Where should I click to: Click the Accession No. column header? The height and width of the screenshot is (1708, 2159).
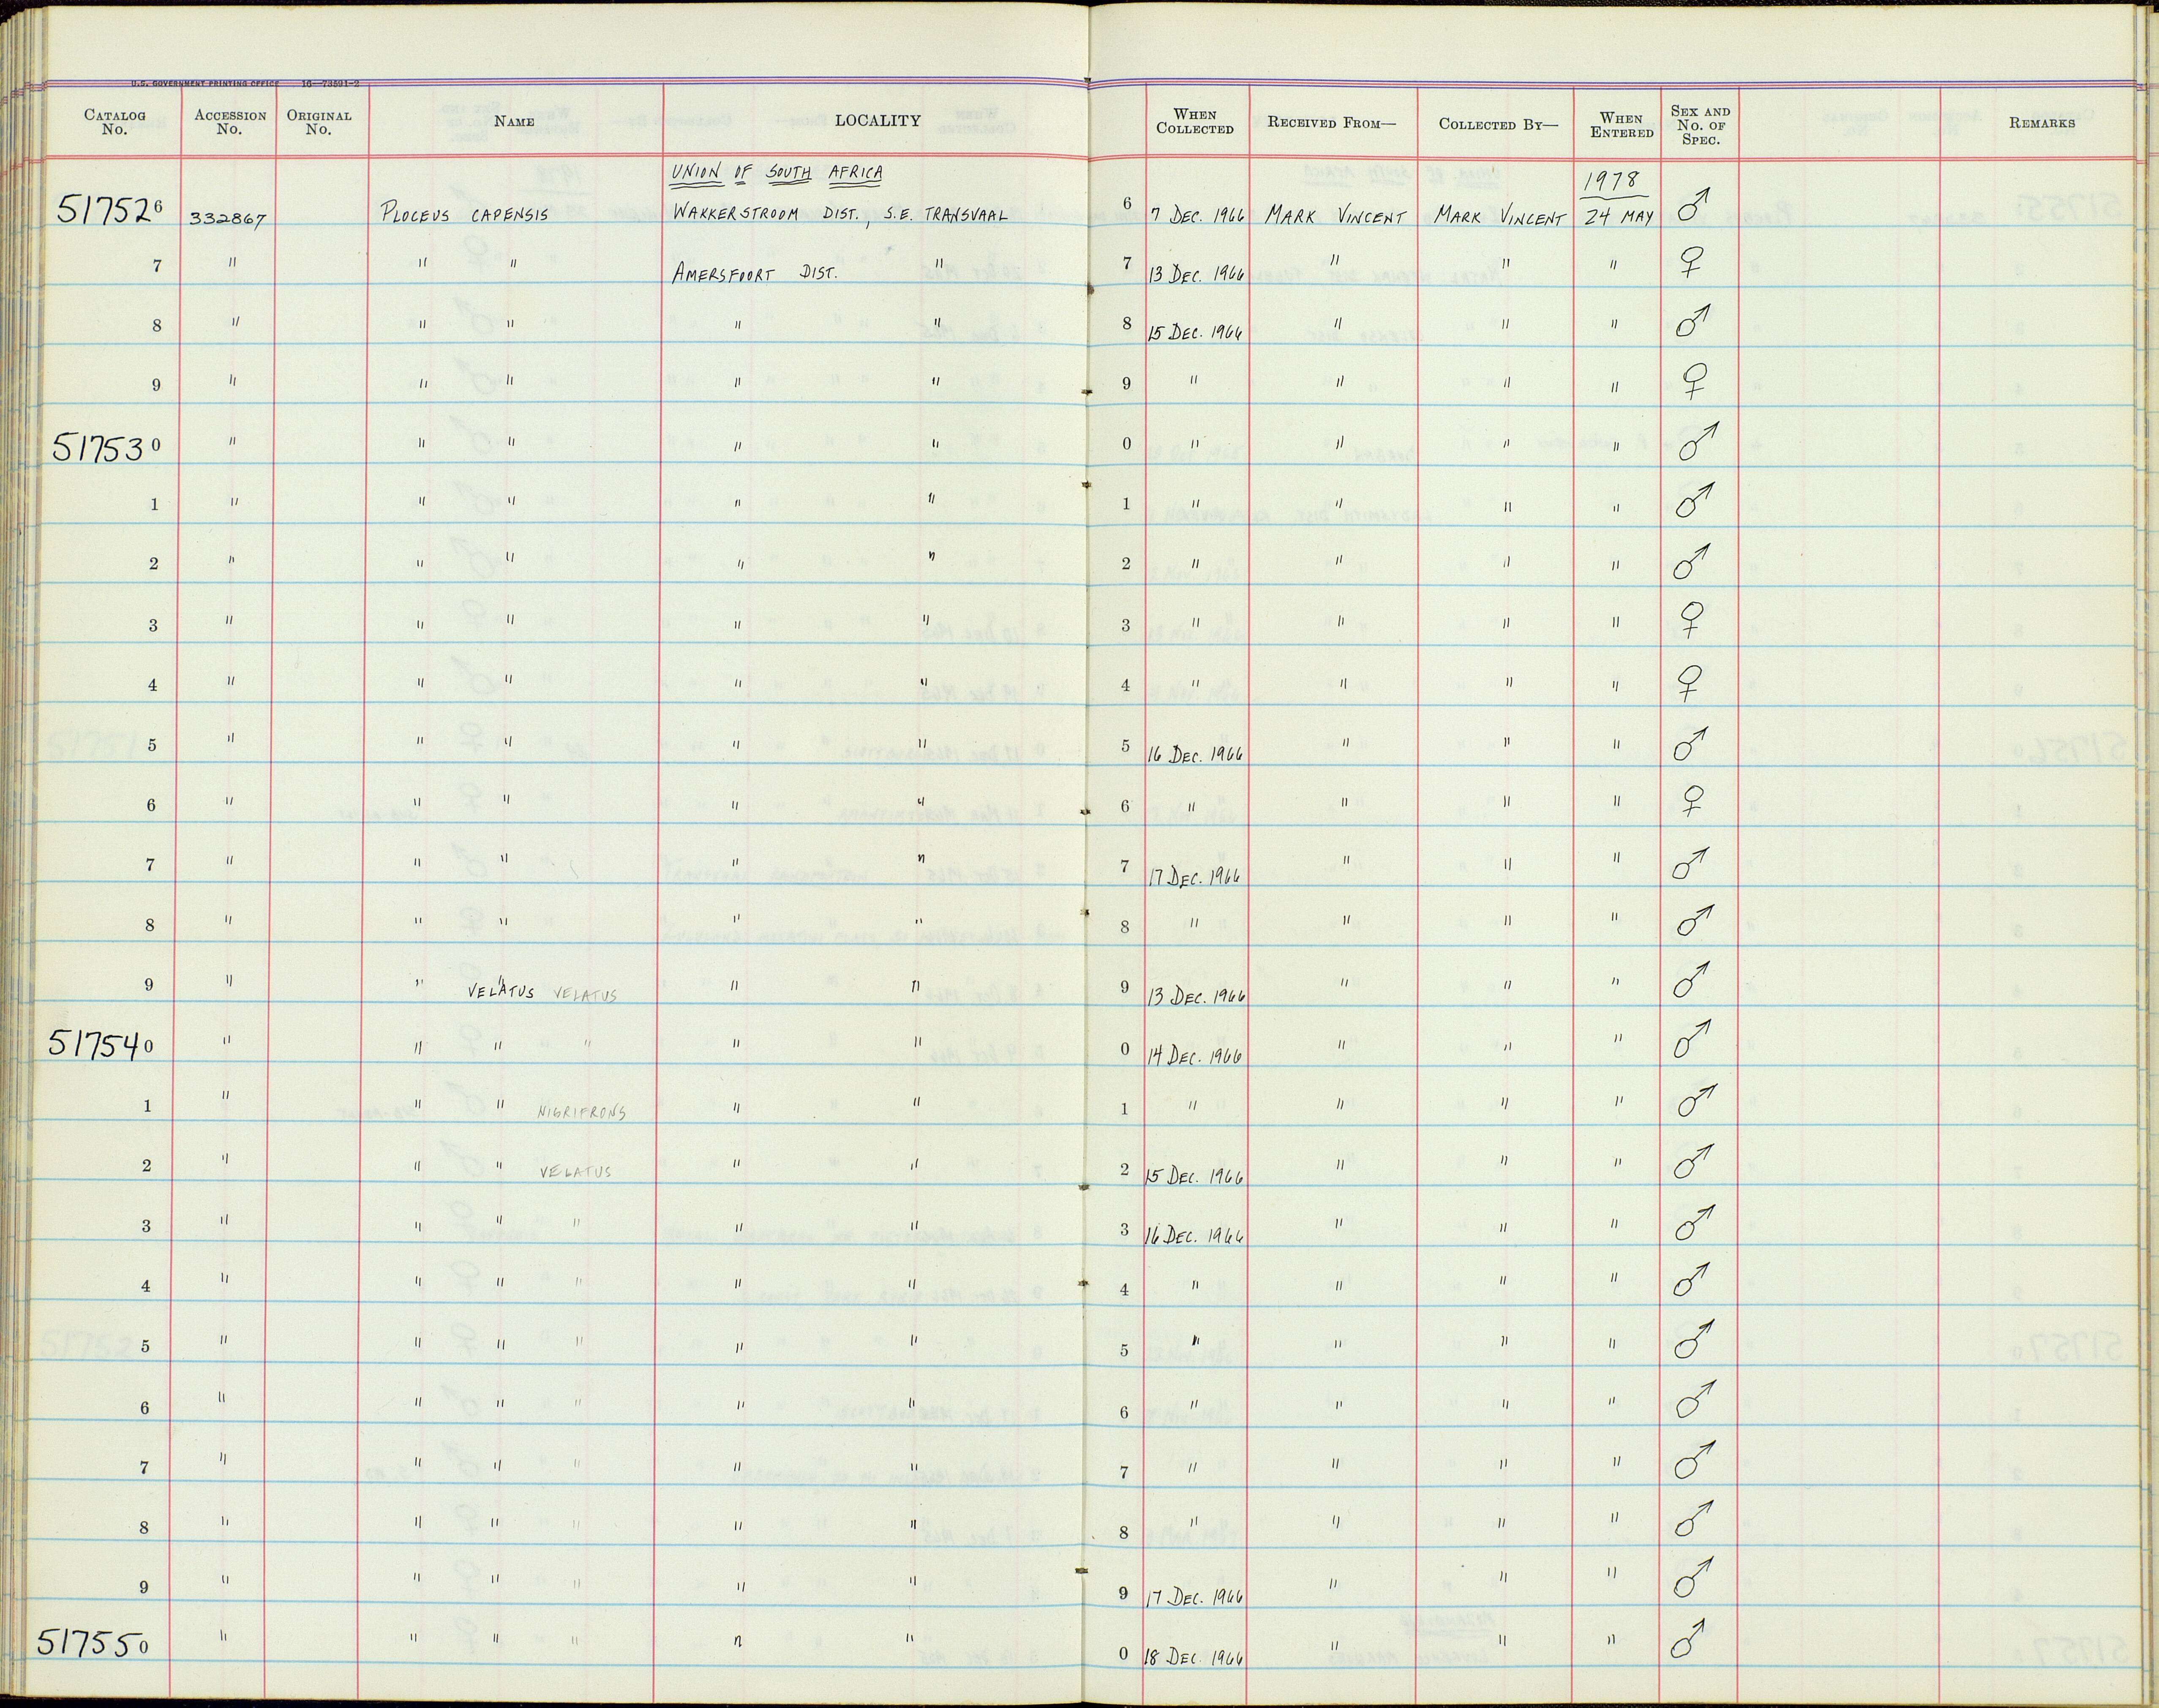tap(230, 122)
